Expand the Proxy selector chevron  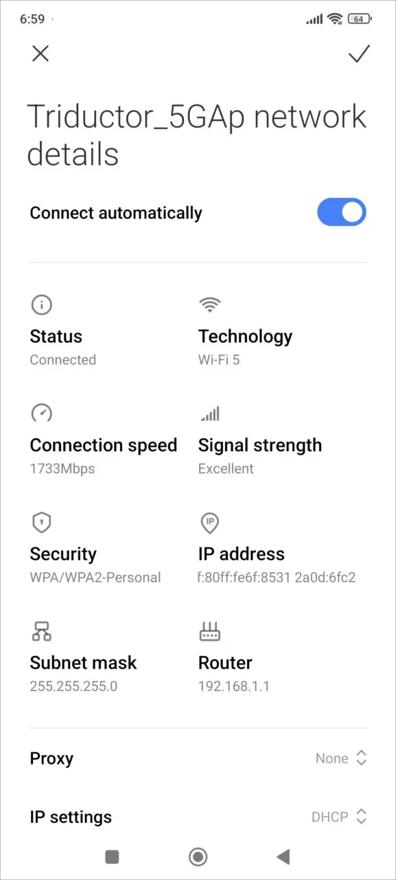pyautogui.click(x=360, y=758)
